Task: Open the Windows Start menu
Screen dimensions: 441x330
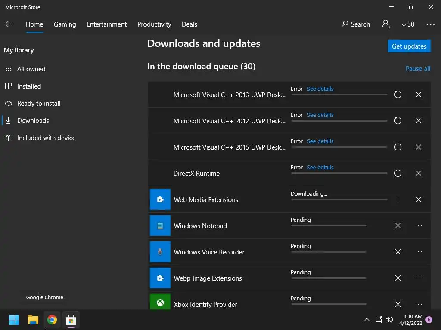Action: pos(14,320)
